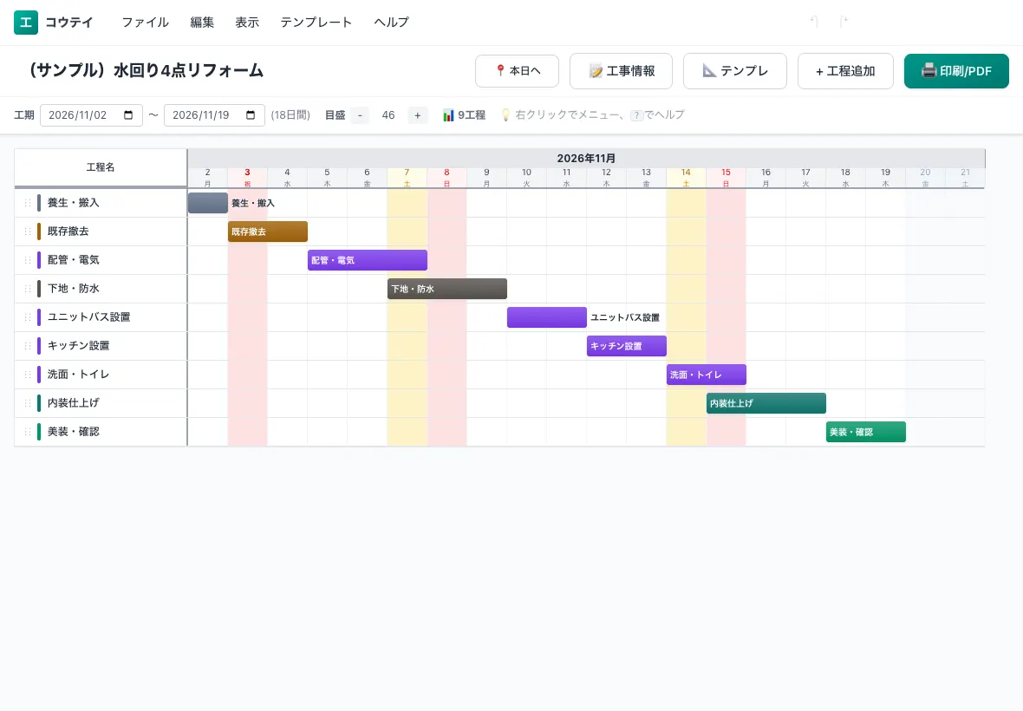Select the 既存撤去 gantt bar
Screen dimensions: 1023x711
click(268, 232)
